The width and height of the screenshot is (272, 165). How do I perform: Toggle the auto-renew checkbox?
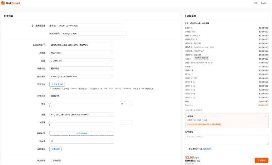point(50,161)
